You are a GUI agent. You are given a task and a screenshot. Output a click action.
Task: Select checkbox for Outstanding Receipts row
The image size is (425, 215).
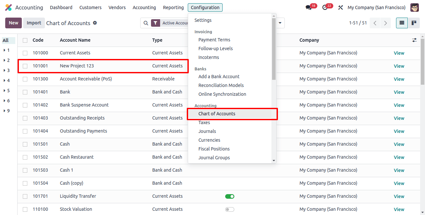pyautogui.click(x=25, y=118)
